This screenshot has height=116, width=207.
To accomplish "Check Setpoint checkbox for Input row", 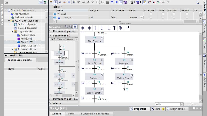I will (187, 14).
